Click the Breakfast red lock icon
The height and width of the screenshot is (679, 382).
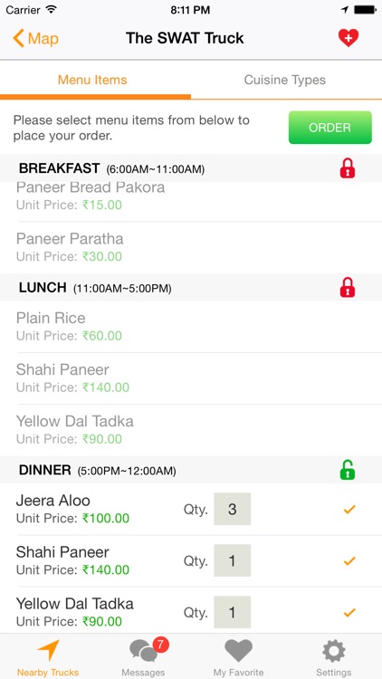(348, 168)
